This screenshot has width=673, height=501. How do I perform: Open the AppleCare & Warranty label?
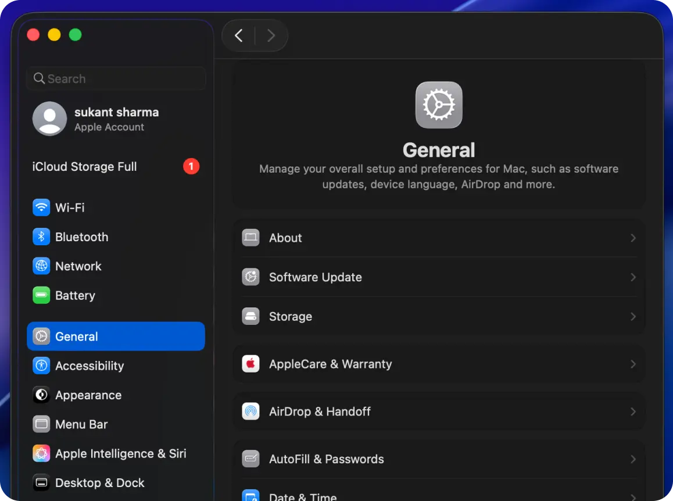331,364
